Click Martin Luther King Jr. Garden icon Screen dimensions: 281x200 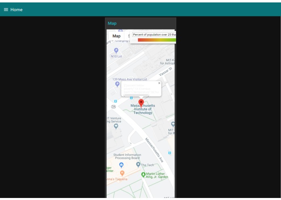143,175
